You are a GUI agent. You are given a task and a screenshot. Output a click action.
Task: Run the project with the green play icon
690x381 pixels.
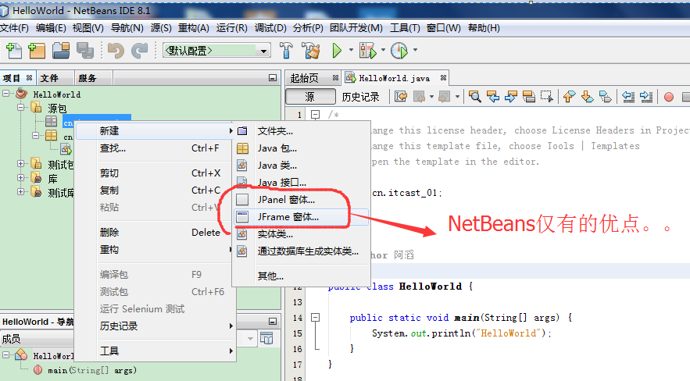tap(337, 51)
